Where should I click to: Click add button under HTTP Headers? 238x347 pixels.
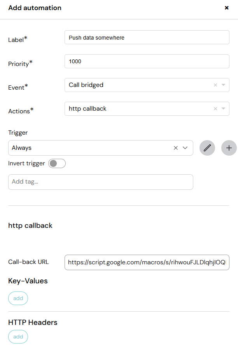18,337
